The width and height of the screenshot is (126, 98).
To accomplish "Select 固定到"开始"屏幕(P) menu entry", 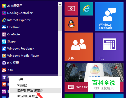I will tap(36, 91).
